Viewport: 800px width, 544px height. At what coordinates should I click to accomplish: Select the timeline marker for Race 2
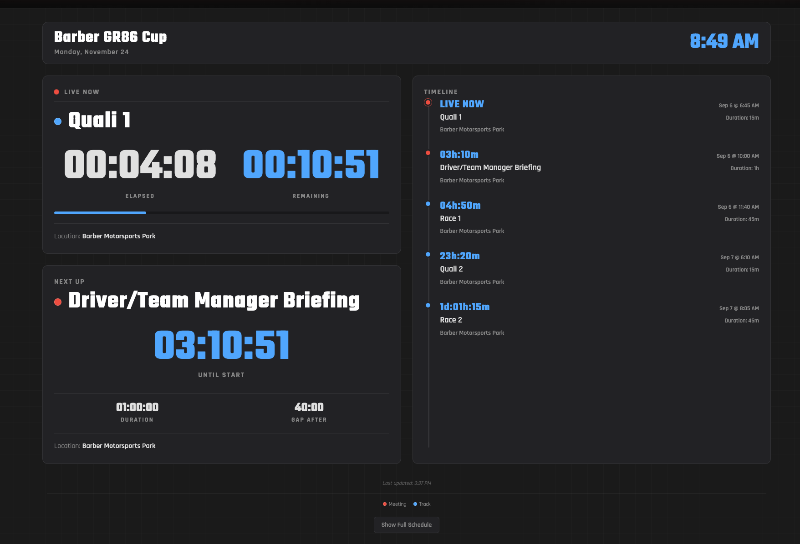pyautogui.click(x=428, y=305)
